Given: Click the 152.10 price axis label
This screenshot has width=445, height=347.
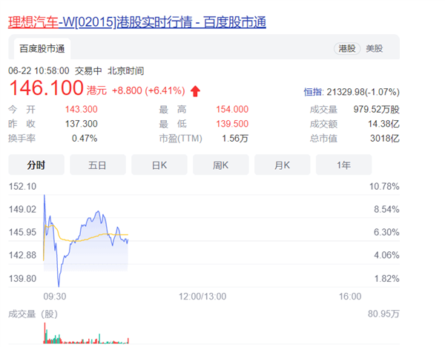Looking at the screenshot, I should coord(22,186).
